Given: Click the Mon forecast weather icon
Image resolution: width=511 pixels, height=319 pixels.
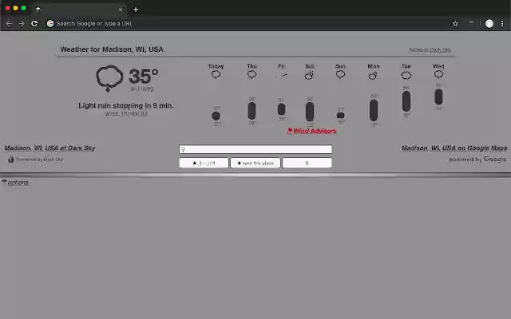Looking at the screenshot, I should click(373, 76).
